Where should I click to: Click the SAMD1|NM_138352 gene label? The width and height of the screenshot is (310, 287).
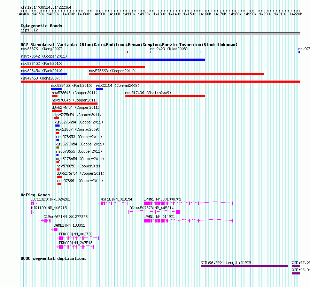69,225
